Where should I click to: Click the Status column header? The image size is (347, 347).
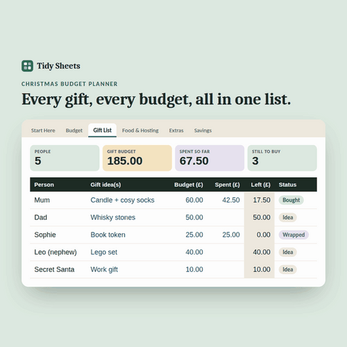pos(287,185)
